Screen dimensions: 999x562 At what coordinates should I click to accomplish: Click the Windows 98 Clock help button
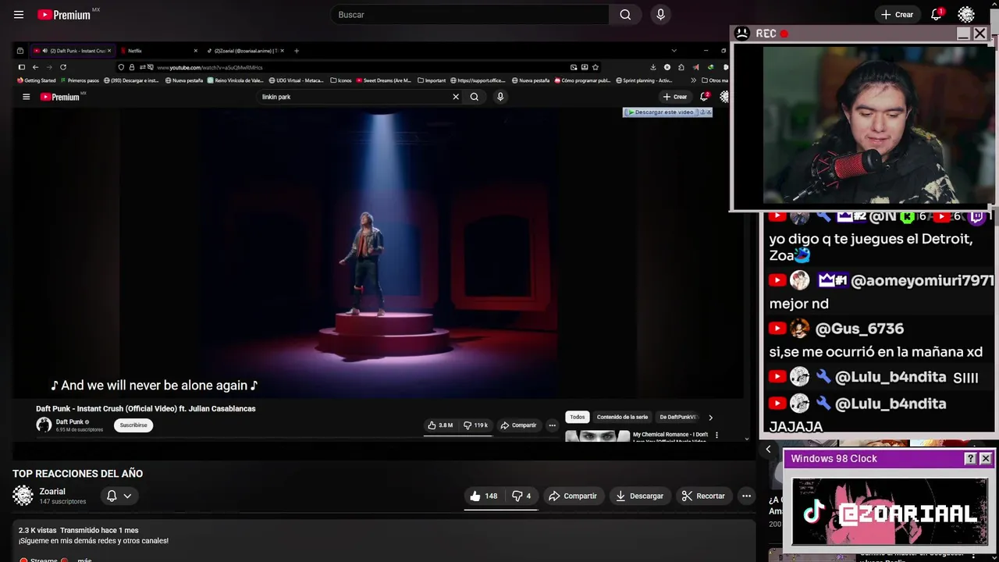pos(970,459)
